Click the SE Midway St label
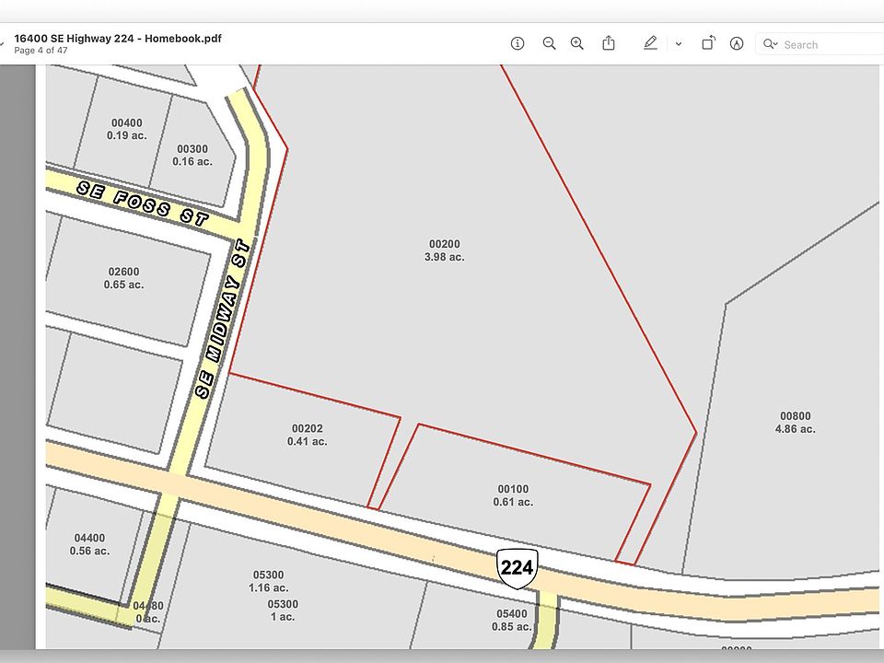This screenshot has height=663, width=884. (x=223, y=319)
